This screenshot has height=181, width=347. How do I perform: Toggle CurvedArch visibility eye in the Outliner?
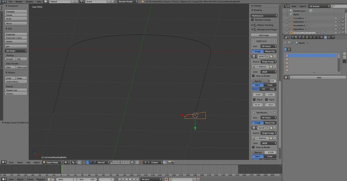click(x=336, y=18)
